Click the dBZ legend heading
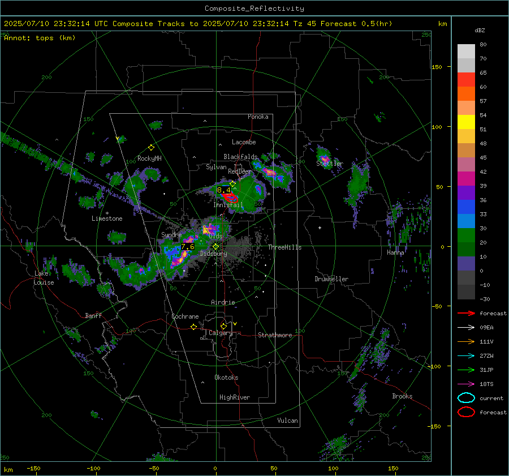 pyautogui.click(x=480, y=30)
